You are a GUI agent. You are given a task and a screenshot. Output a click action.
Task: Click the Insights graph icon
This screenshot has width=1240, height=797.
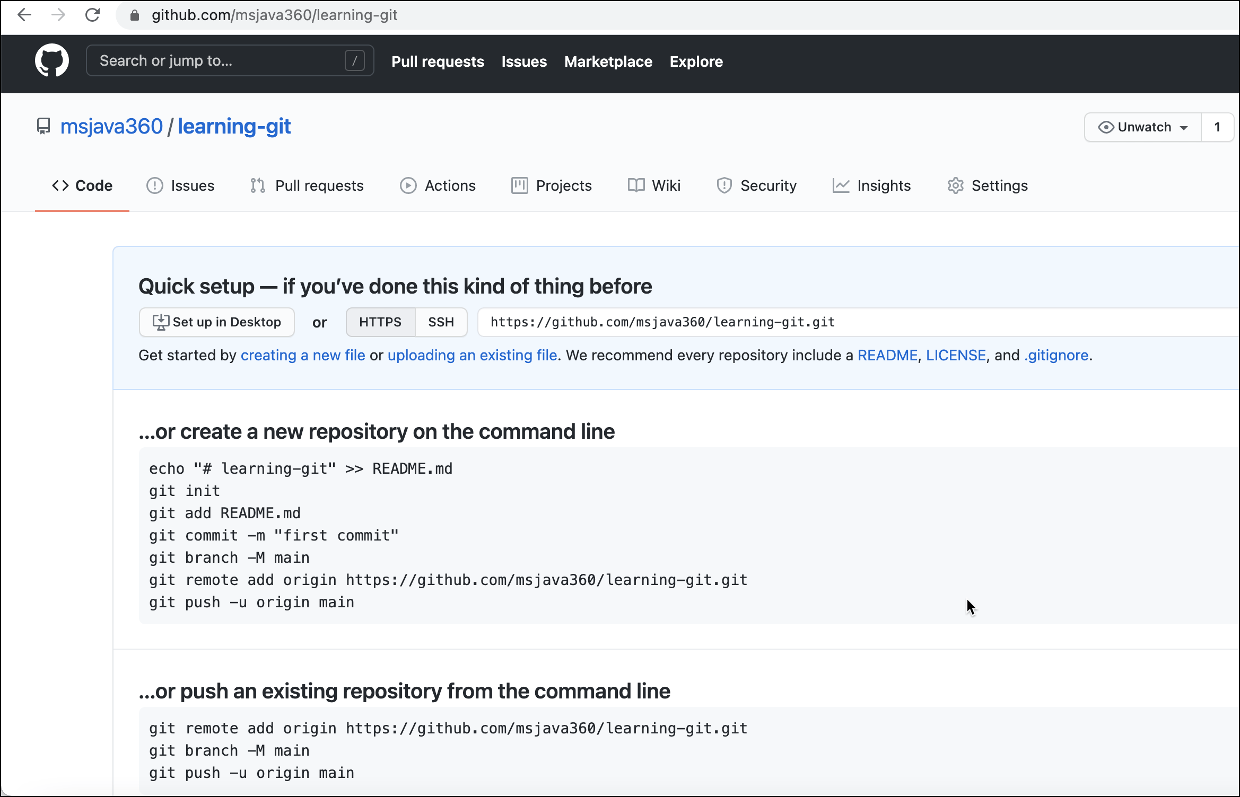(x=841, y=185)
